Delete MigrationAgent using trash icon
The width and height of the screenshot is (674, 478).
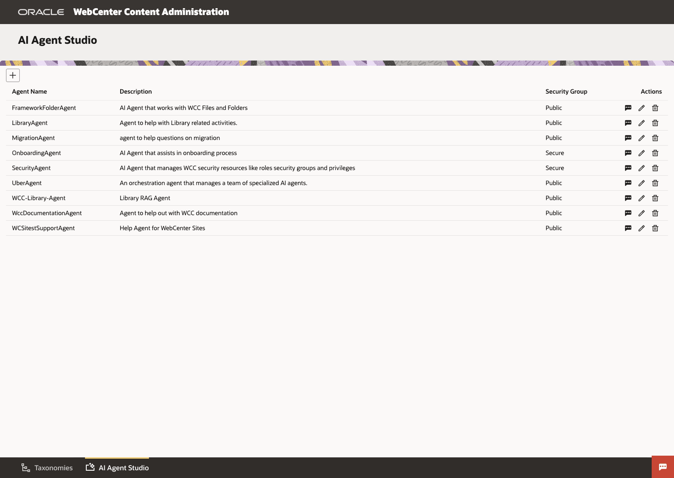point(655,138)
